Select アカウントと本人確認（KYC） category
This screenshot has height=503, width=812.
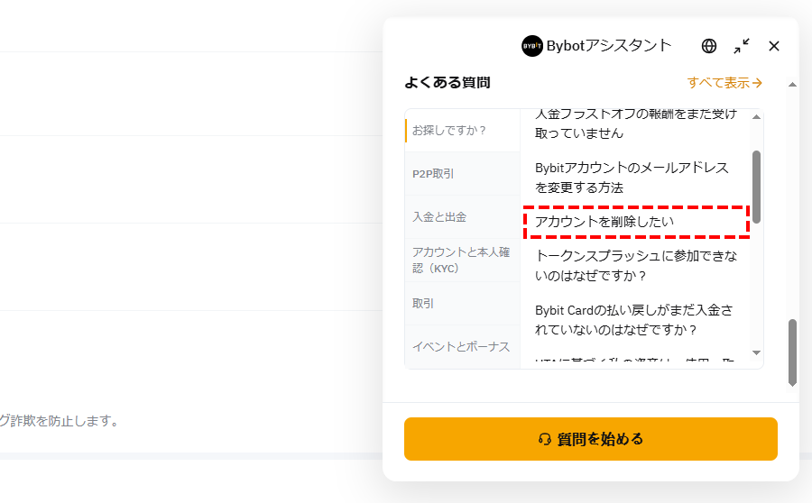pyautogui.click(x=463, y=260)
